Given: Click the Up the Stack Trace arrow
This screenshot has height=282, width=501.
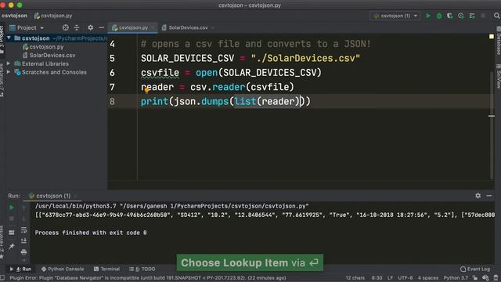Looking at the screenshot, I should pos(23,208).
